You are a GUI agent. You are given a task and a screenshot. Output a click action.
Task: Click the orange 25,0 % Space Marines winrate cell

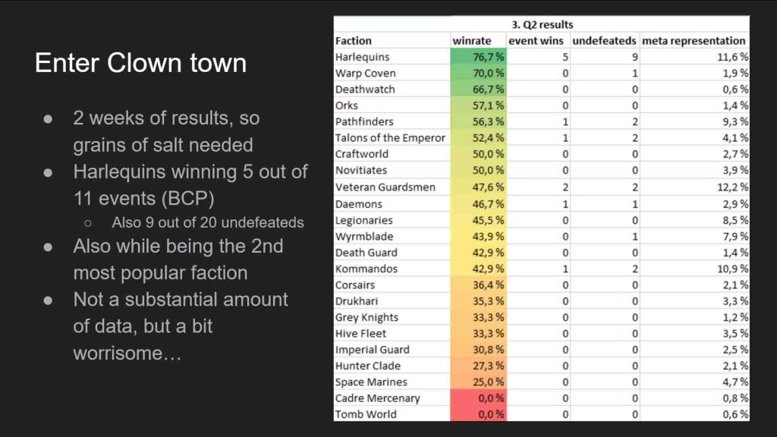pyautogui.click(x=478, y=382)
